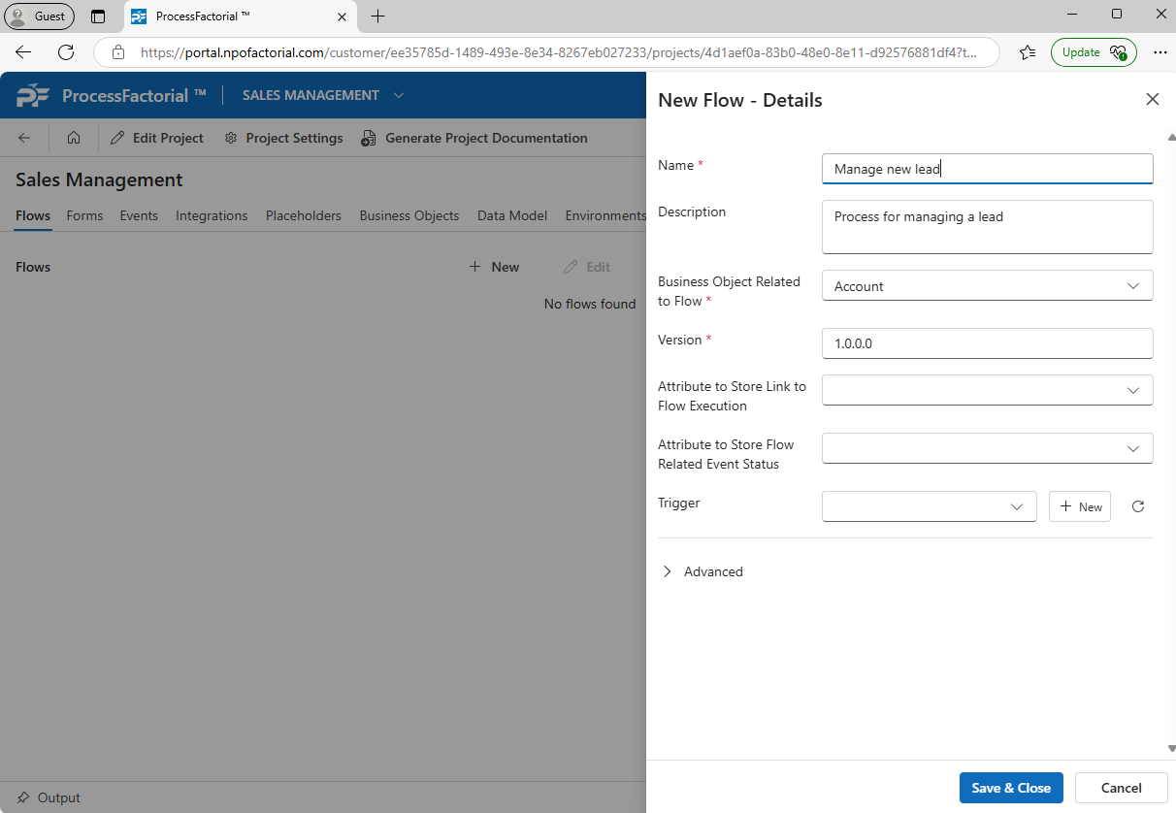Reload the page with browser refresh icon
The width and height of the screenshot is (1176, 813).
pyautogui.click(x=66, y=52)
